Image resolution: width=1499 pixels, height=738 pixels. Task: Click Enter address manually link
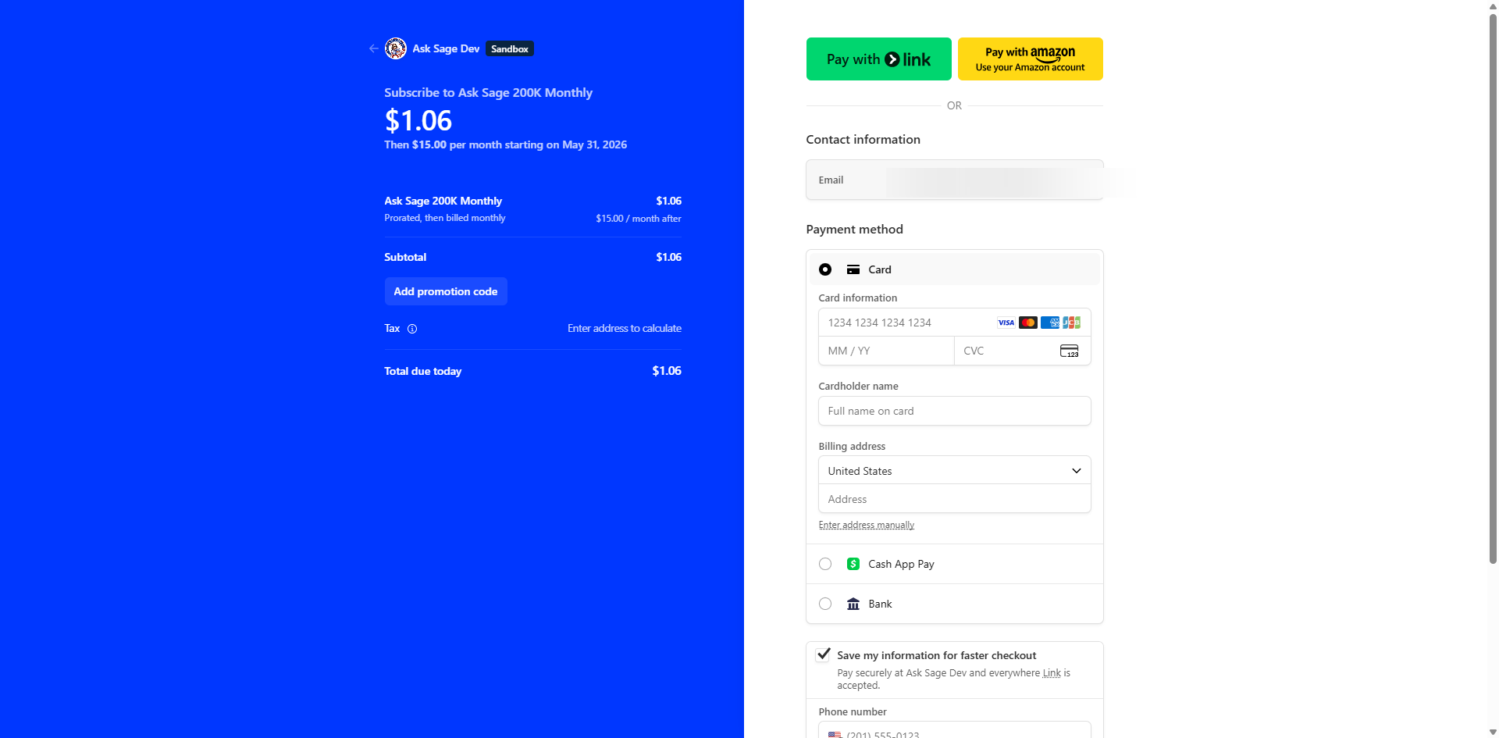(x=866, y=525)
